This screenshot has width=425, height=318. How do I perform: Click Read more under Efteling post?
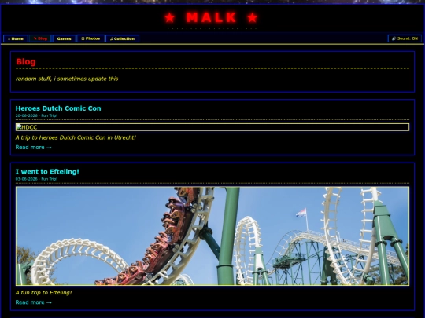coord(33,302)
